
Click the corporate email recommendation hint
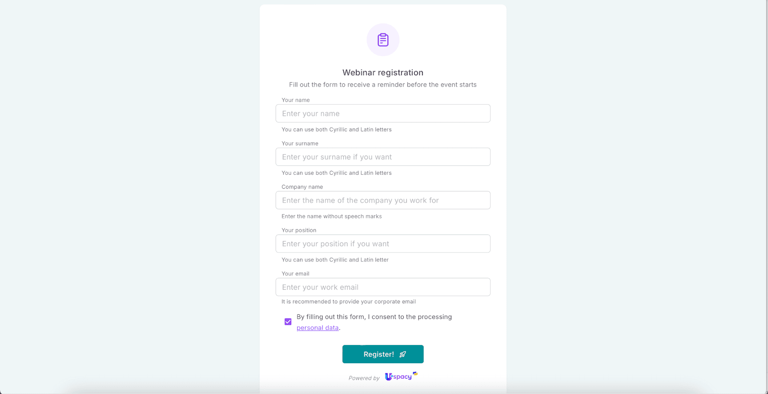point(348,302)
